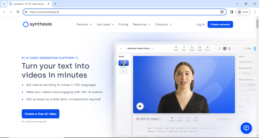Open the Chrome three-dot menu
Viewport: 259px width, 138px height.
pos(255,12)
